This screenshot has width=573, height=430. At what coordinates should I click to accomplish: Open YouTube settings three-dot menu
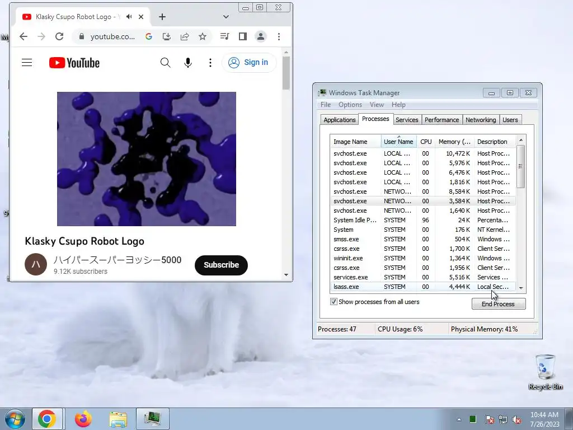click(210, 63)
